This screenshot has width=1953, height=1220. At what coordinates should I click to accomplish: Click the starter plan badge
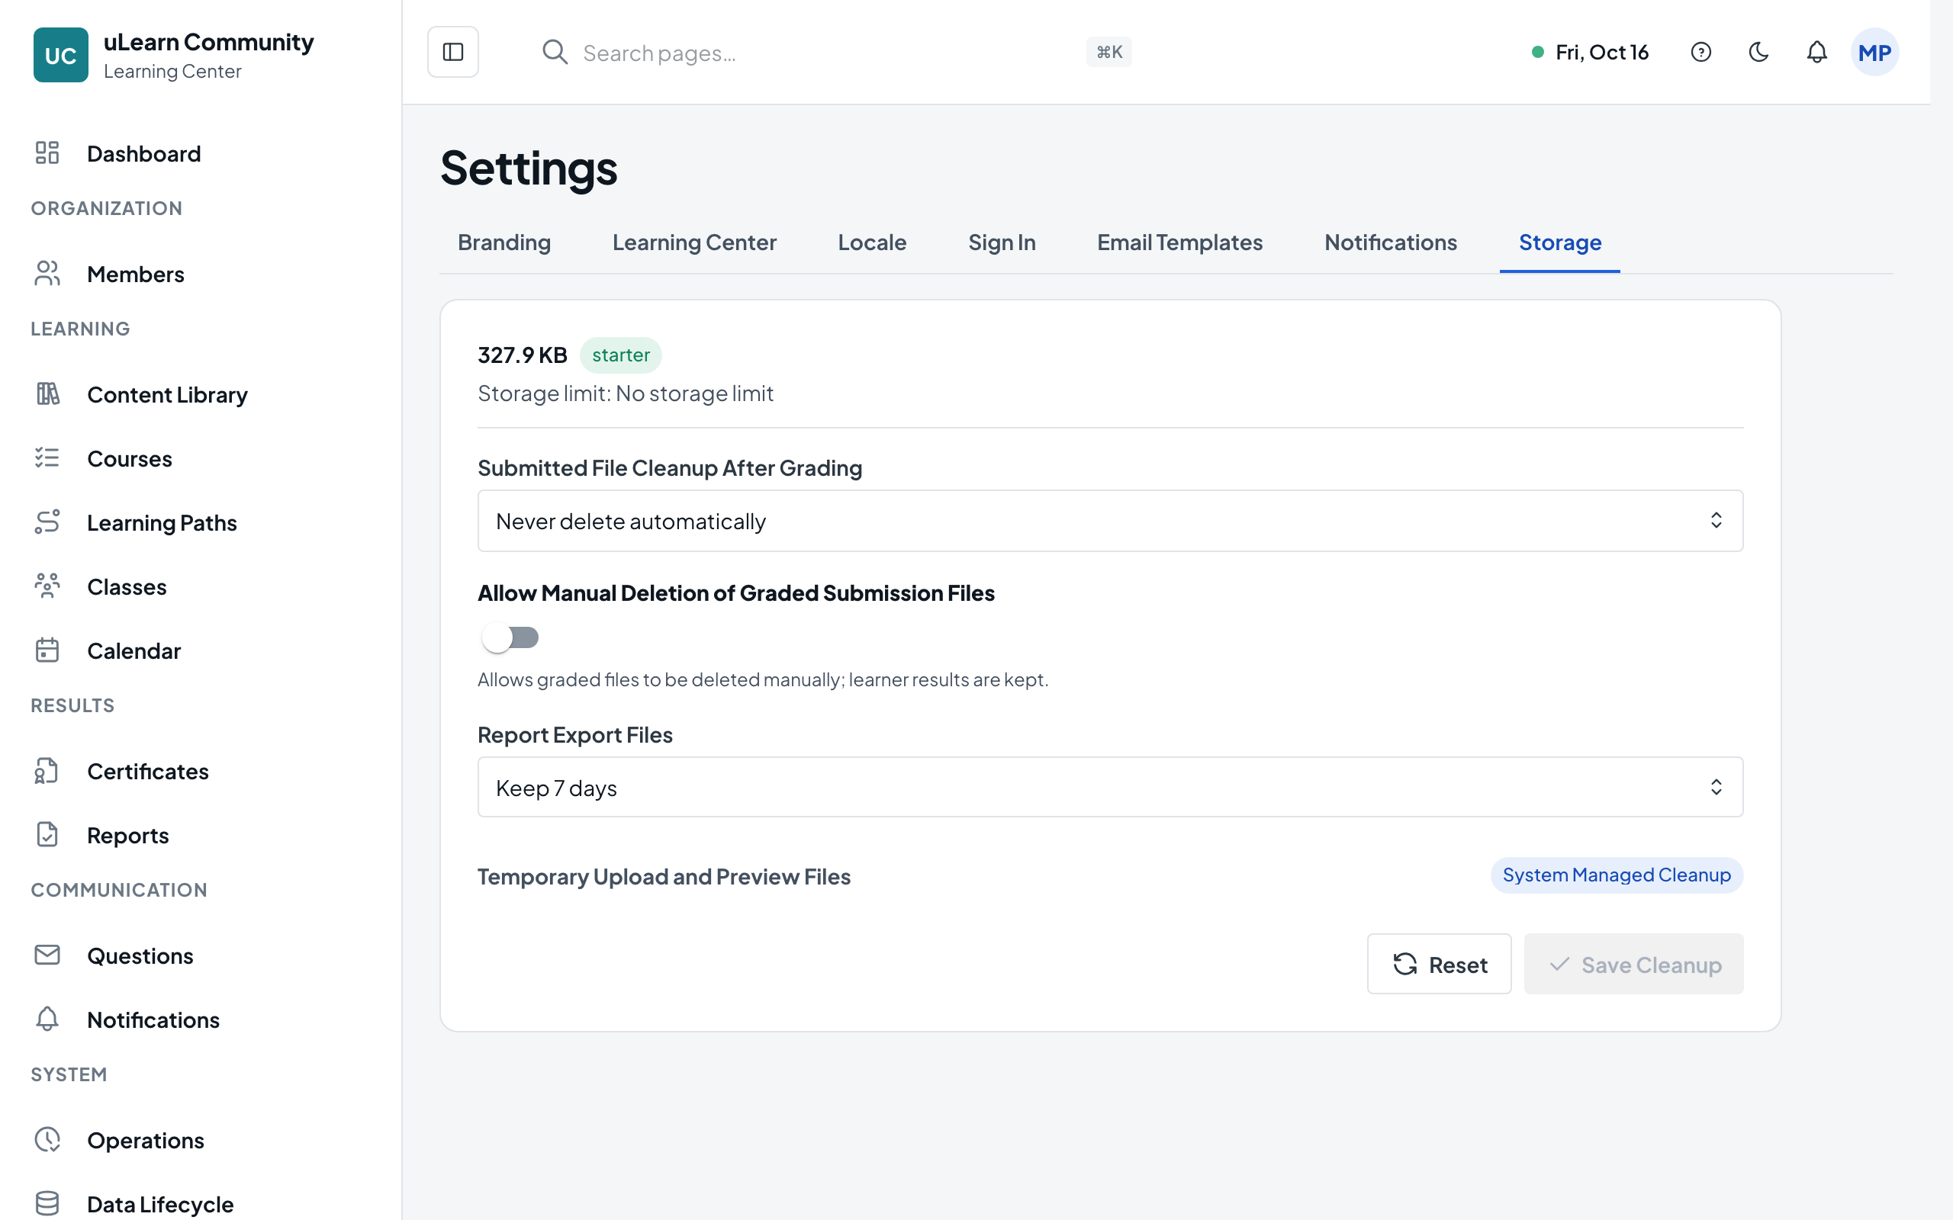[620, 355]
